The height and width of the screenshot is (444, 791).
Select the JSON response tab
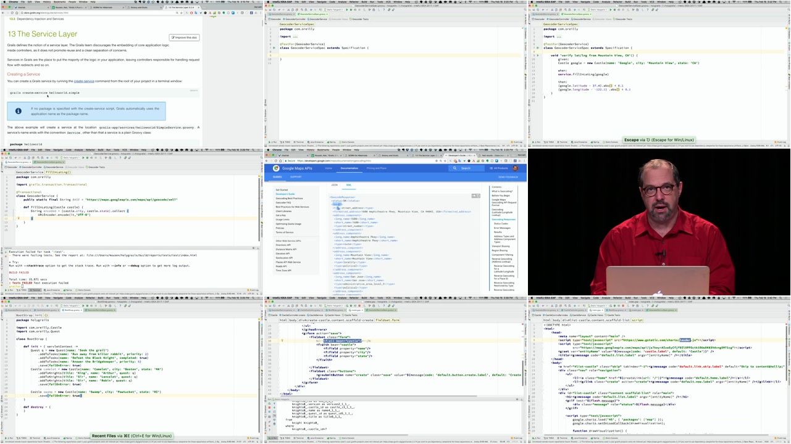pyautogui.click(x=335, y=185)
